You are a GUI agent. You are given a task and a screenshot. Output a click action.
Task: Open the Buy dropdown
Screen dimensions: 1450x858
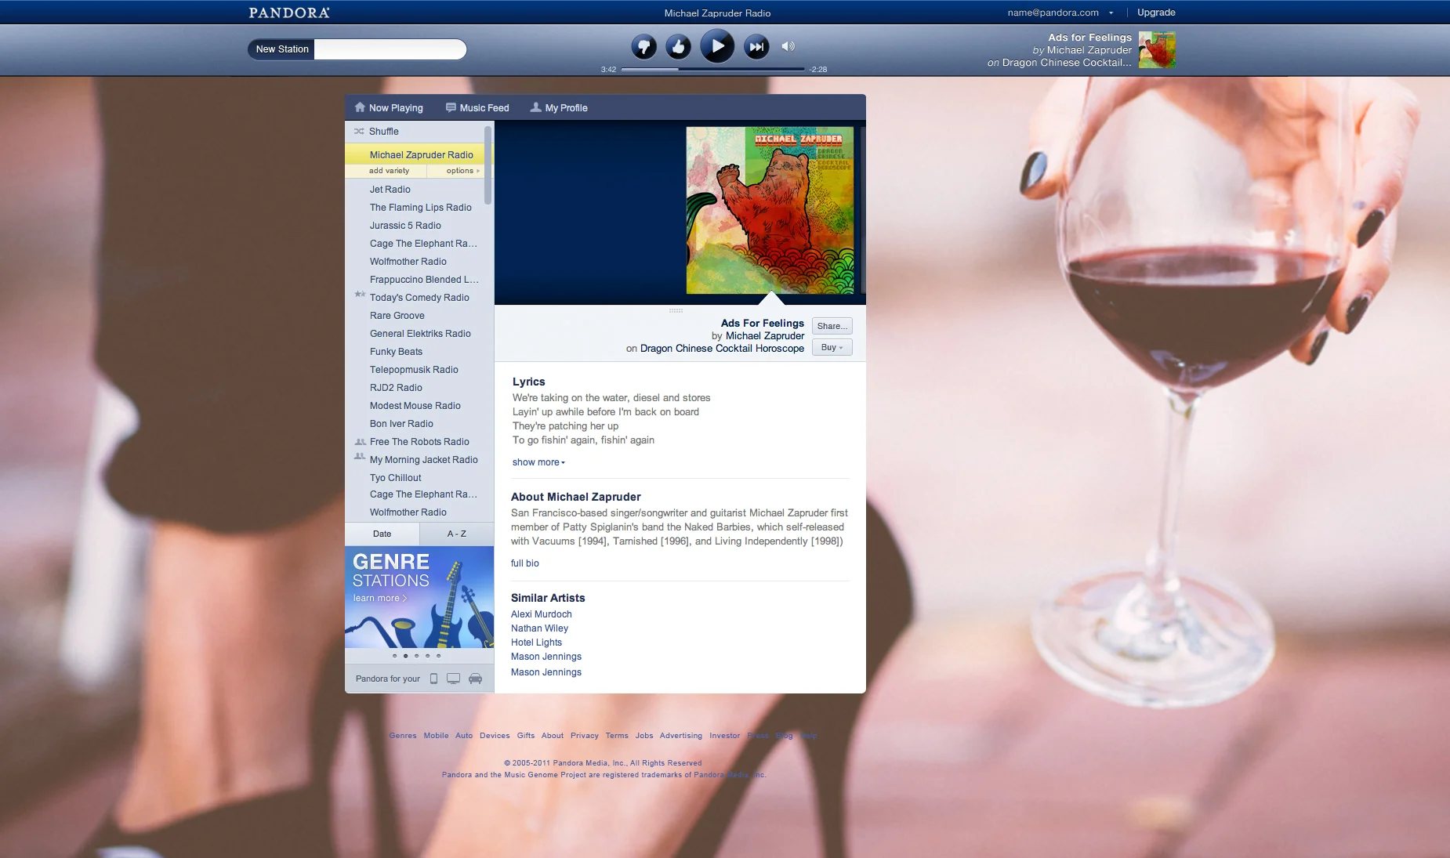[x=832, y=347]
